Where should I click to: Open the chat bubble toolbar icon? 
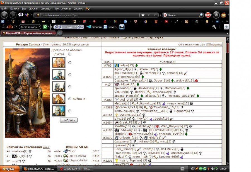[x=21, y=15]
